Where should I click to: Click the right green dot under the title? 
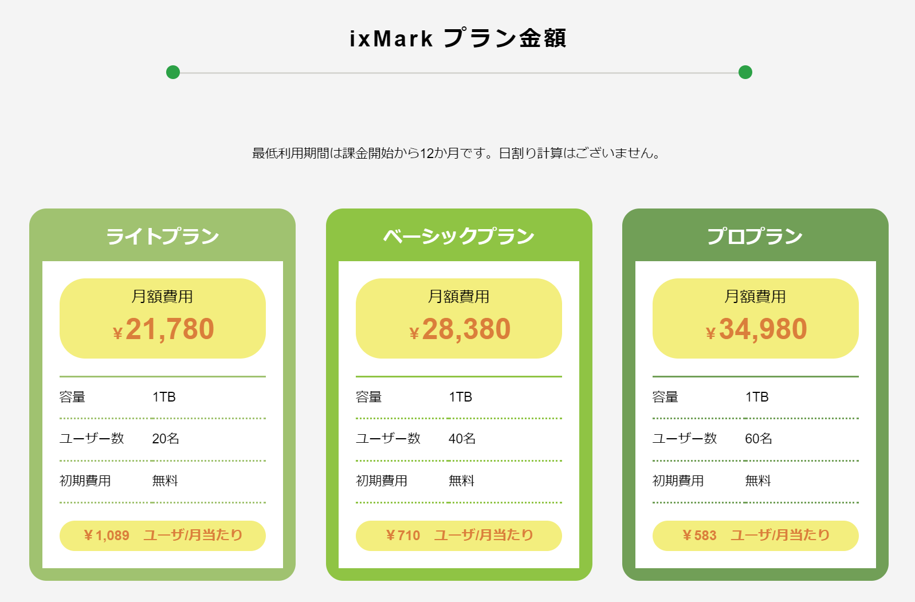745,72
